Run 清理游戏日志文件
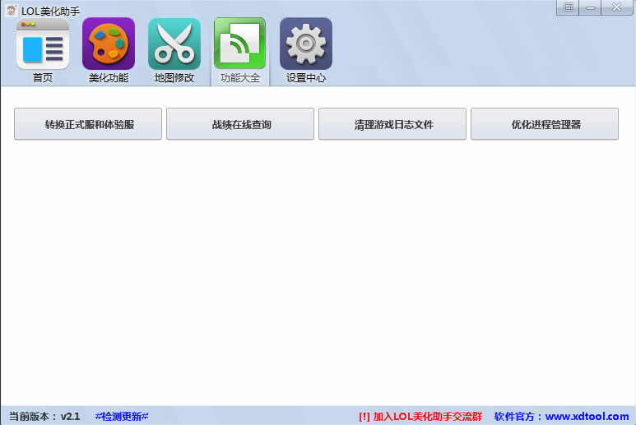 click(x=392, y=124)
